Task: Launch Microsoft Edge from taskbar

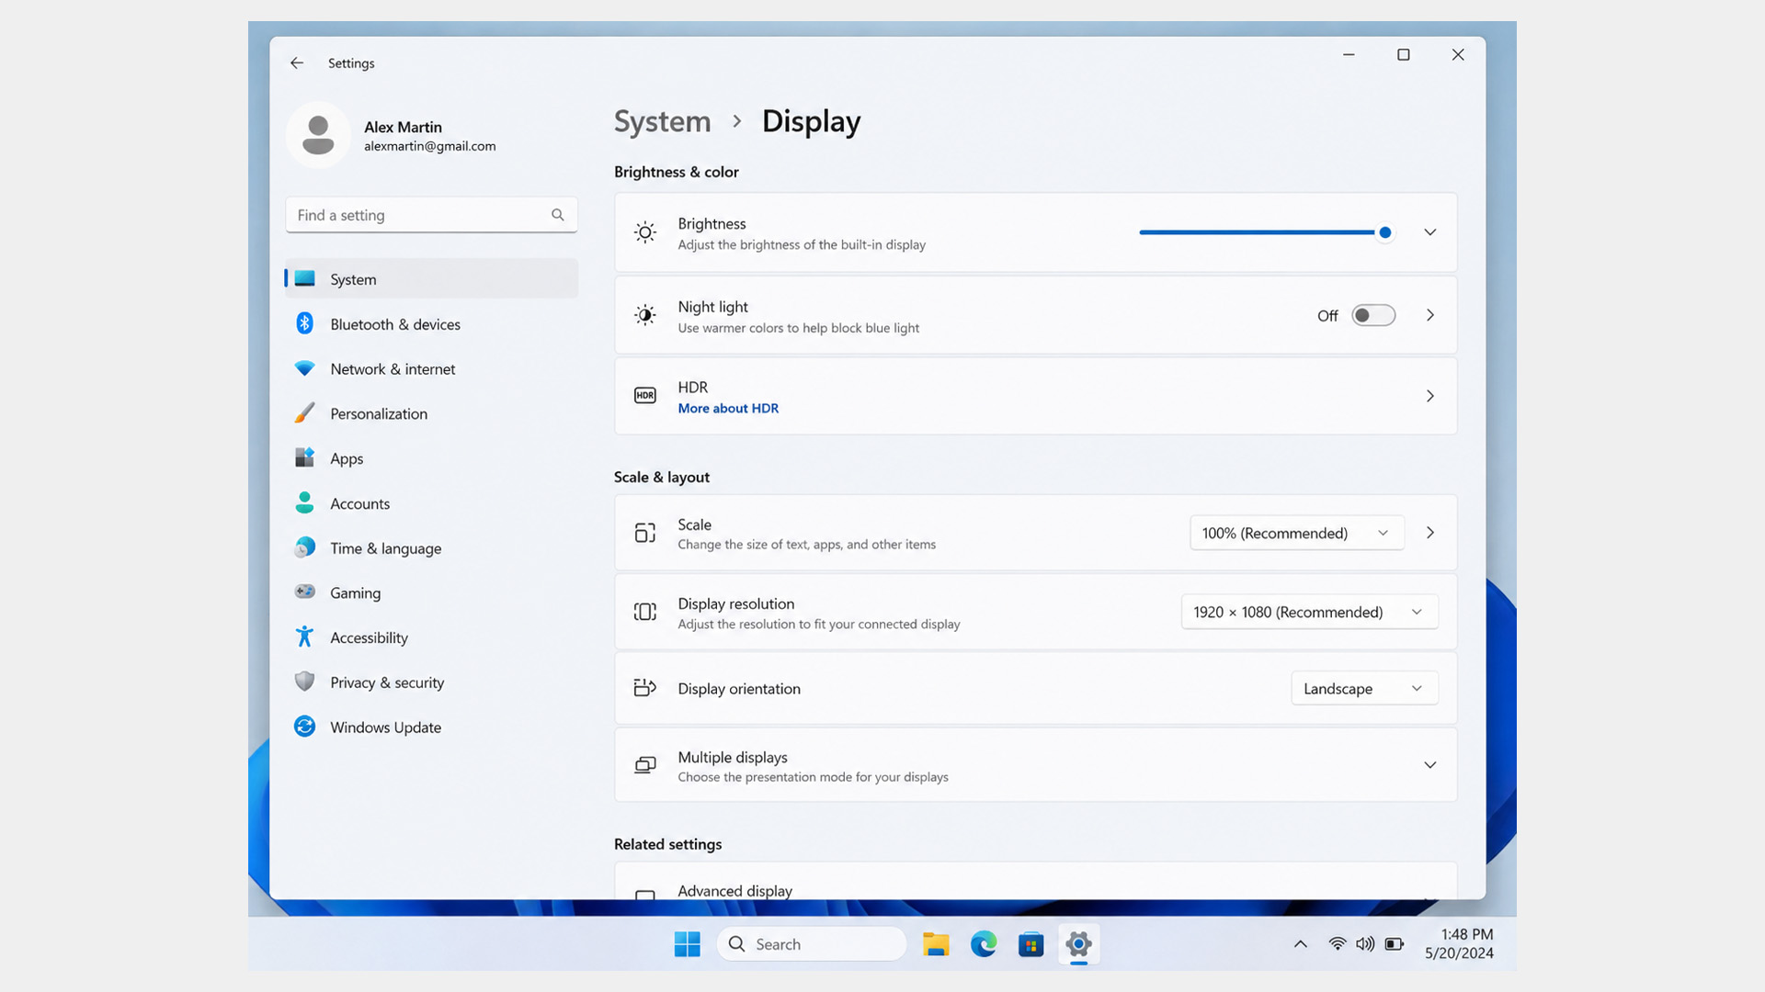Action: (x=984, y=944)
